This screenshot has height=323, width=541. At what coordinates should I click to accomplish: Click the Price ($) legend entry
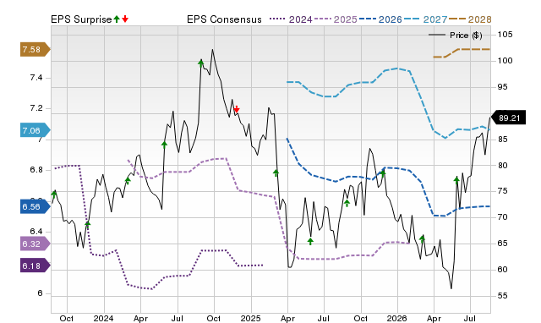click(456, 36)
